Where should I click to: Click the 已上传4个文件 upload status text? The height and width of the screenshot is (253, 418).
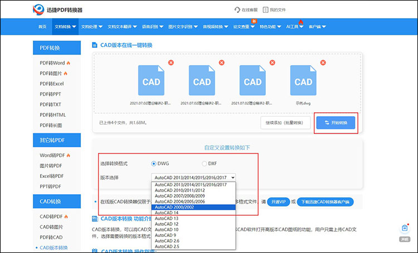tap(123, 123)
